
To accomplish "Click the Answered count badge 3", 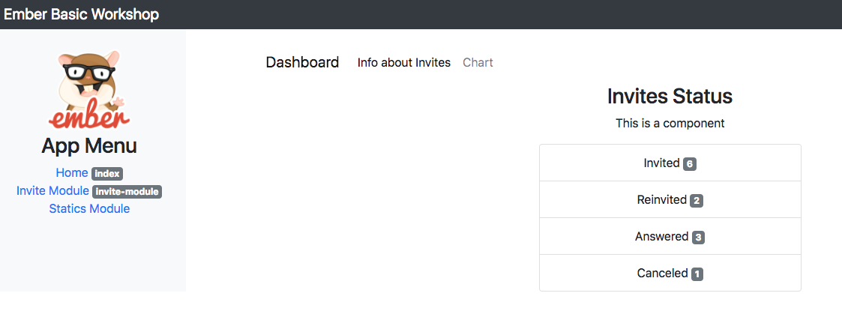I will pyautogui.click(x=698, y=237).
